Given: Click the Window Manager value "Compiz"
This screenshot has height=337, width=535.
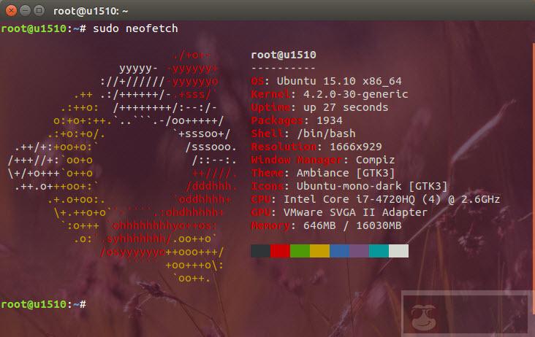Looking at the screenshot, I should coord(376,160).
